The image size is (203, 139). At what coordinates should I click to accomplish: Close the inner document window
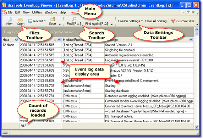tap(193, 12)
